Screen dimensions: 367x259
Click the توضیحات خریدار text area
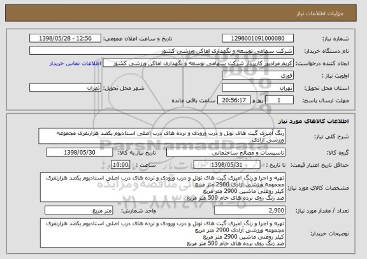pyautogui.click(x=162, y=233)
